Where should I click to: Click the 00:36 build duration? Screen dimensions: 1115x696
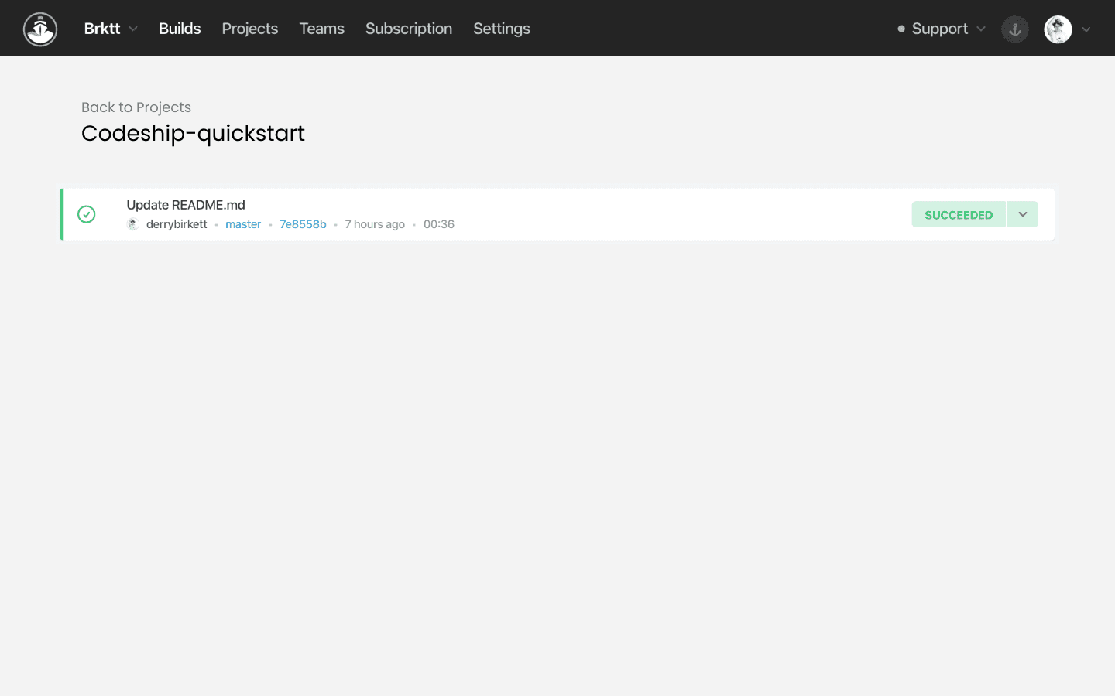439,224
